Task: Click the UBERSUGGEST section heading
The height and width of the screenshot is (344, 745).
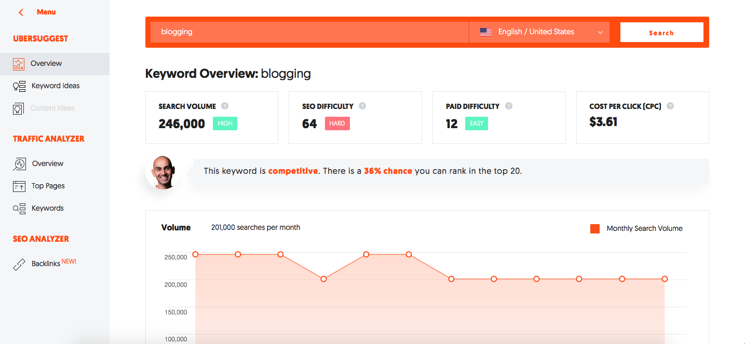Action: point(40,38)
